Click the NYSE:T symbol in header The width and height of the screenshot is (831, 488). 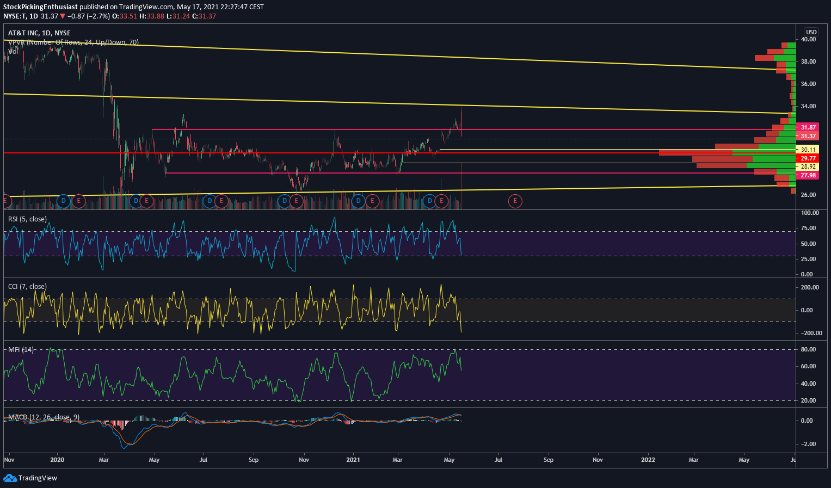[x=15, y=16]
